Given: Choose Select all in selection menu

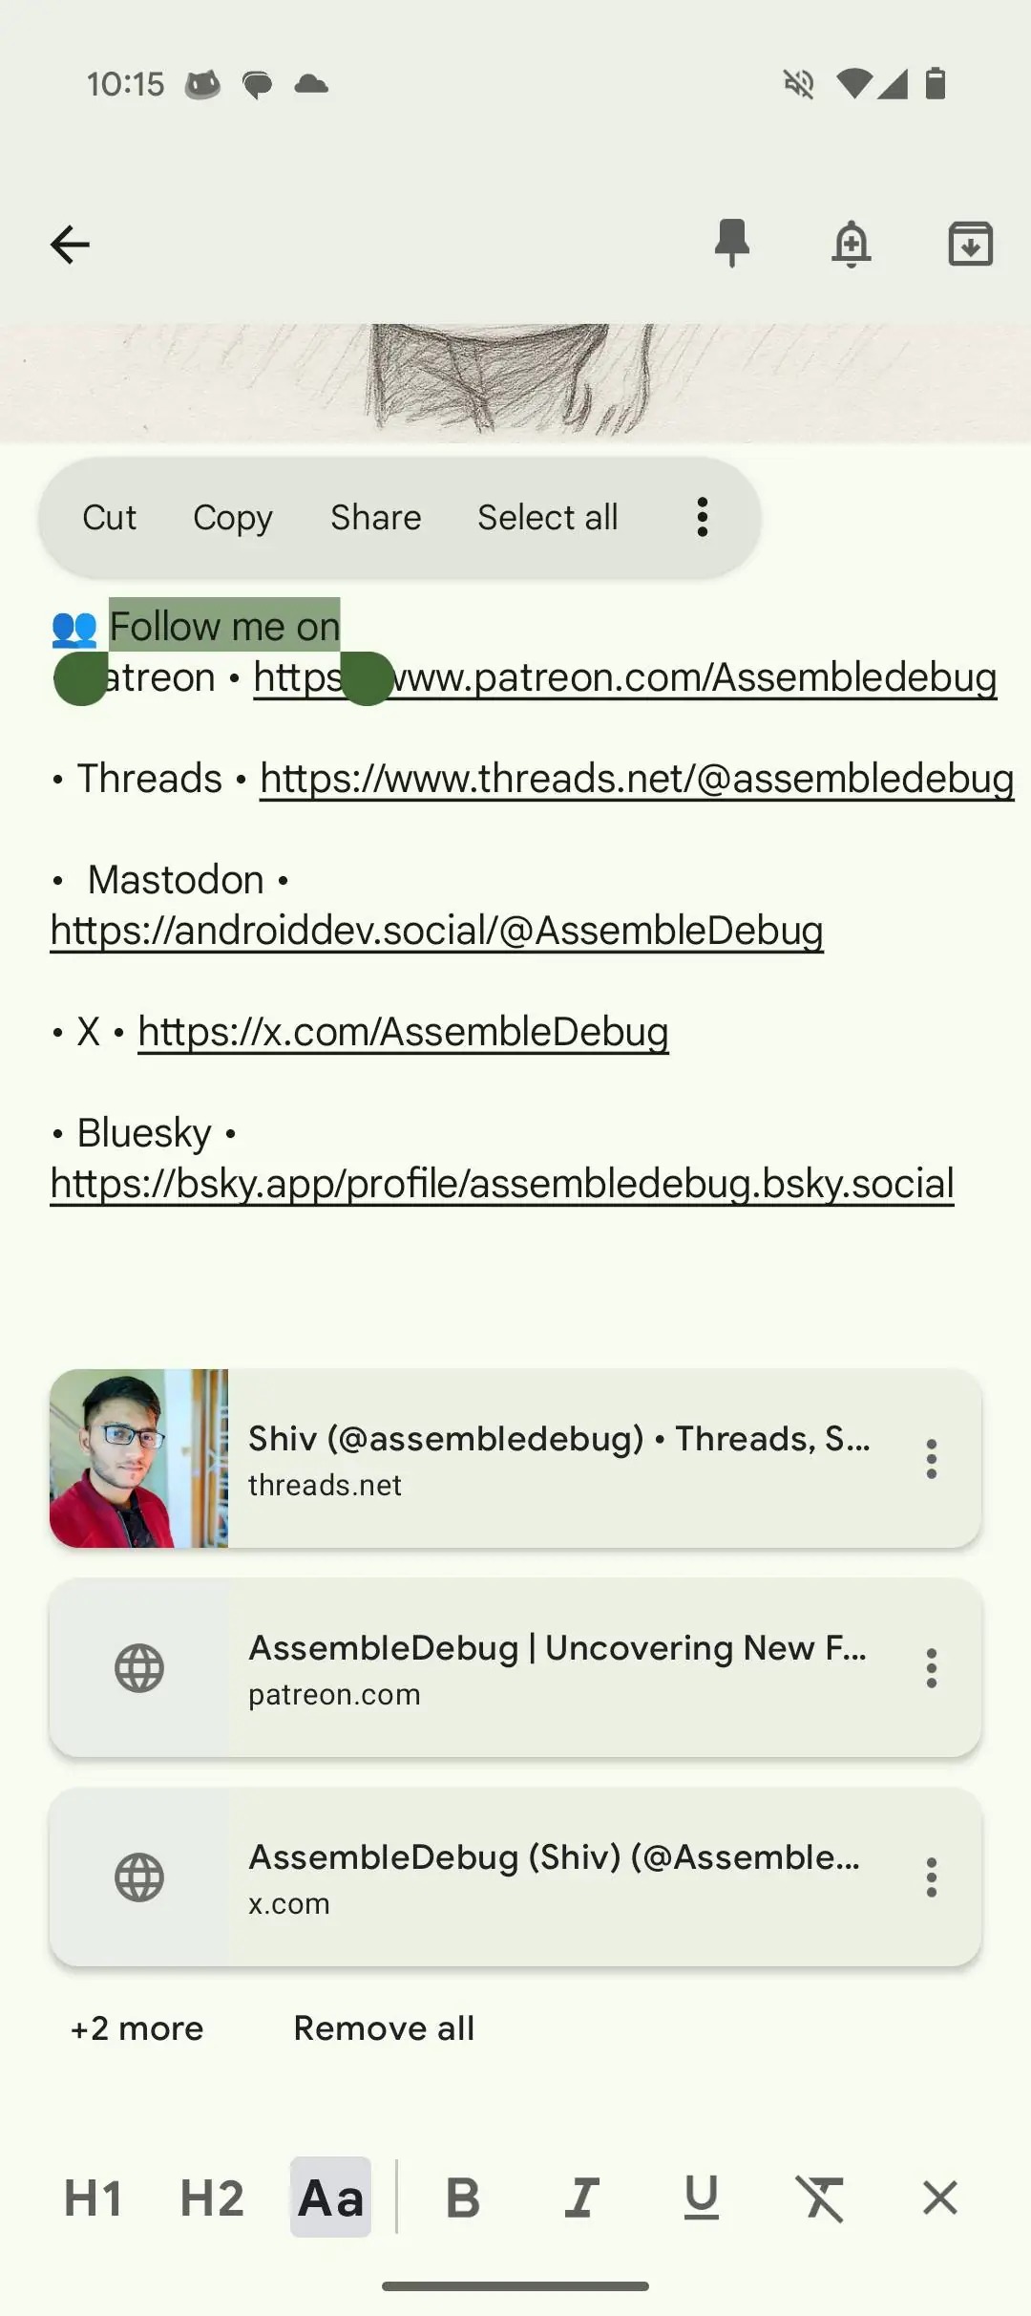Looking at the screenshot, I should click(x=548, y=517).
